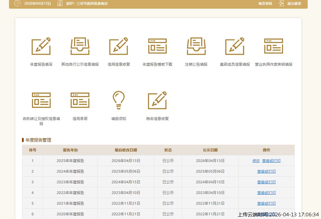Open the 营业执照作废声明填报 icon
Image resolution: width=321 pixels, height=219 pixels.
tap(273, 46)
